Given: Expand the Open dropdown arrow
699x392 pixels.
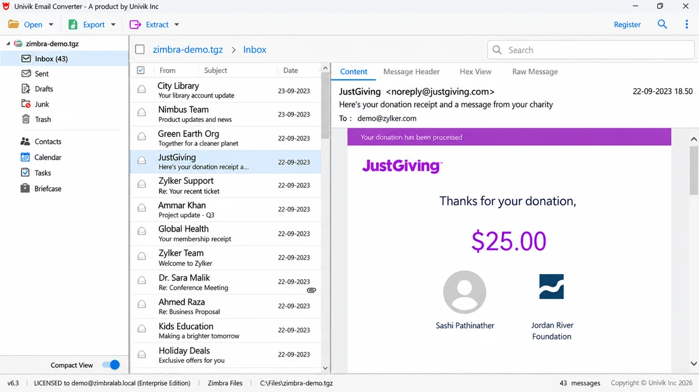Looking at the screenshot, I should pyautogui.click(x=51, y=25).
